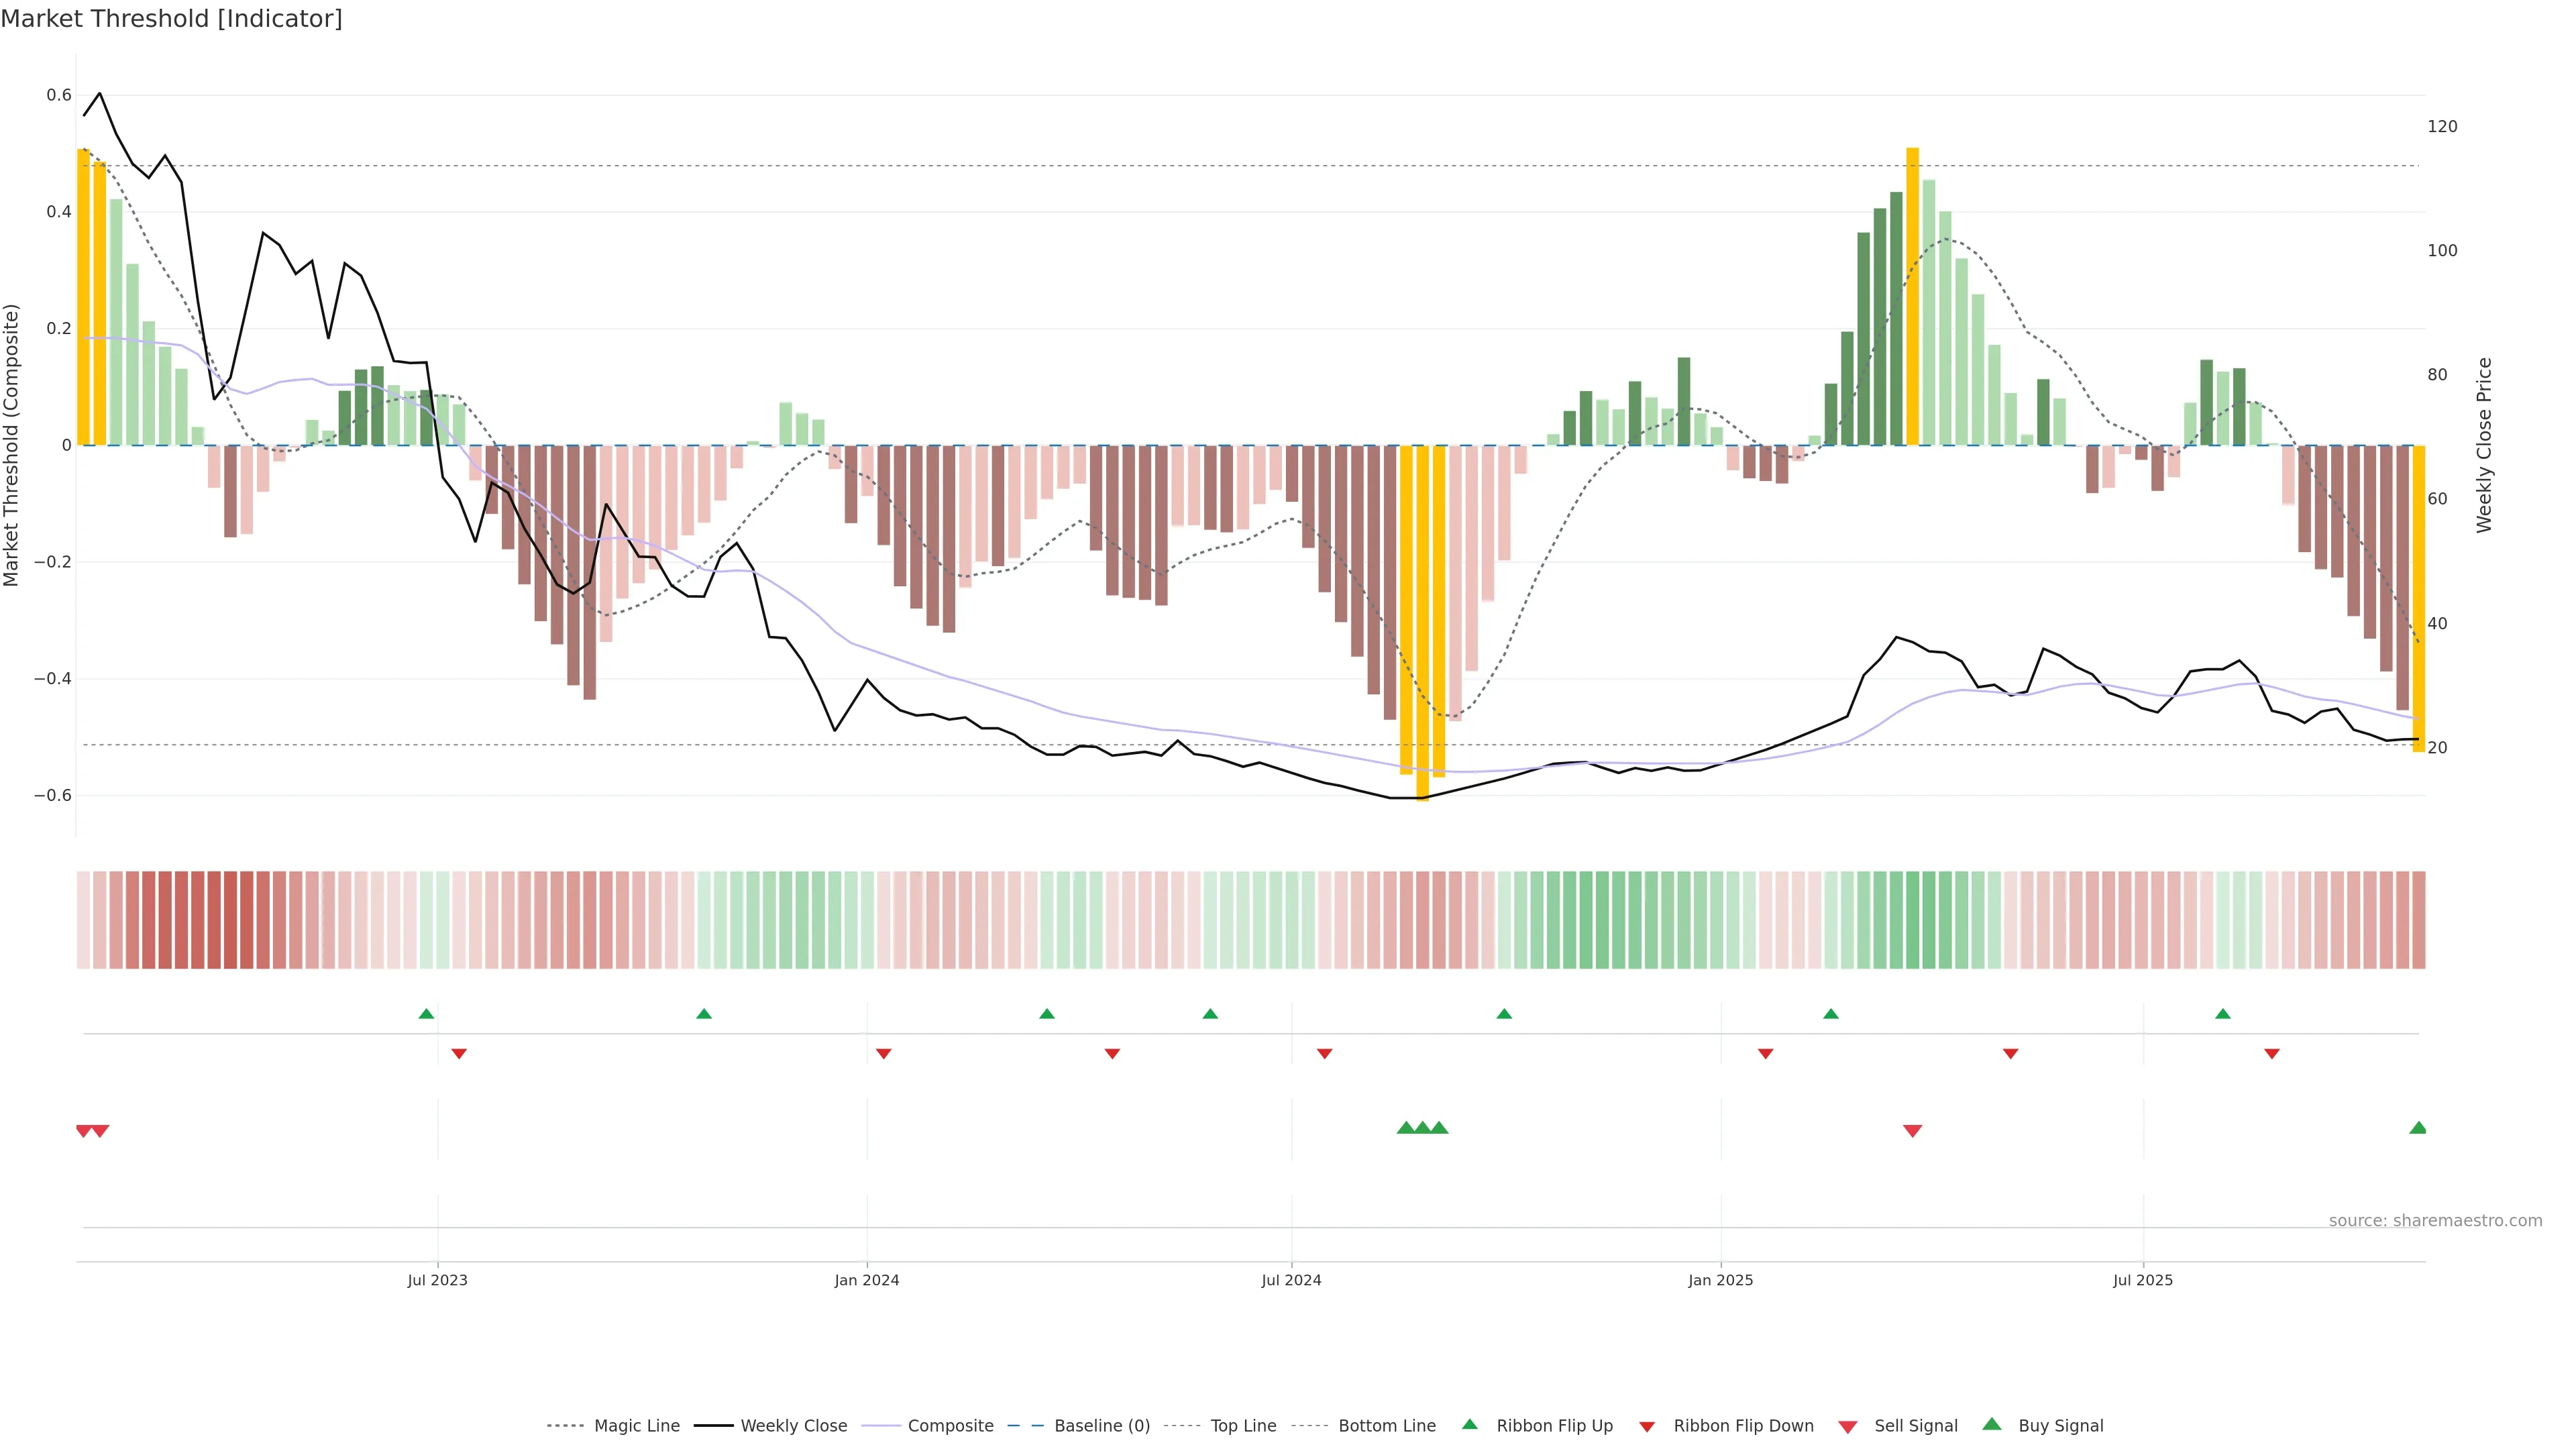Viewport: 2576px width, 1449px height.
Task: Click the red sell signal marker in 2025
Action: click(1912, 1131)
